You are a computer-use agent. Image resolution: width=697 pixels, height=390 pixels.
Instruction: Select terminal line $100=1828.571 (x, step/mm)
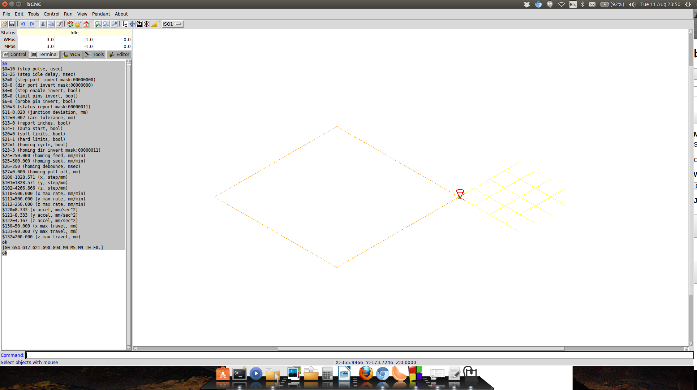35,177
